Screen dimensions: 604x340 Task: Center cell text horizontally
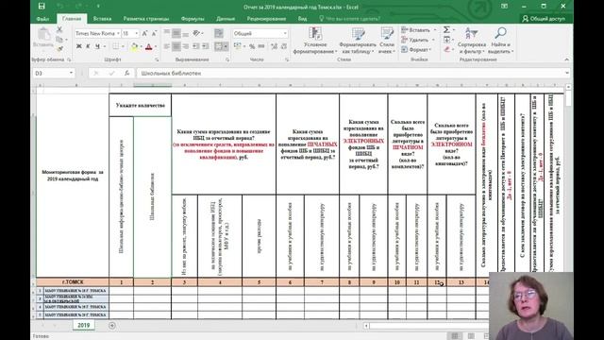(176, 46)
